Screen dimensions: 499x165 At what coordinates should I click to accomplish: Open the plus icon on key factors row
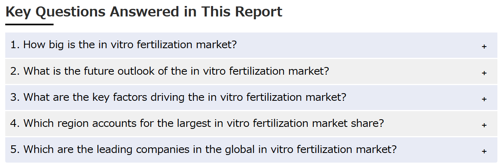[484, 99]
